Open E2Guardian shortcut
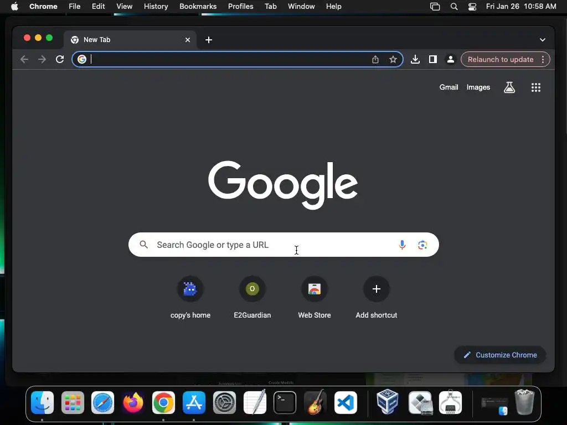 pos(252,298)
